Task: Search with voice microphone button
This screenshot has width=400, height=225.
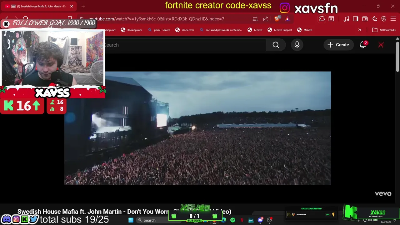Action: [x=297, y=45]
